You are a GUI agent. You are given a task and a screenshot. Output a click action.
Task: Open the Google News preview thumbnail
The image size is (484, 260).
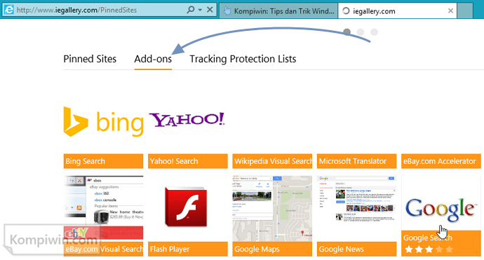tap(356, 209)
